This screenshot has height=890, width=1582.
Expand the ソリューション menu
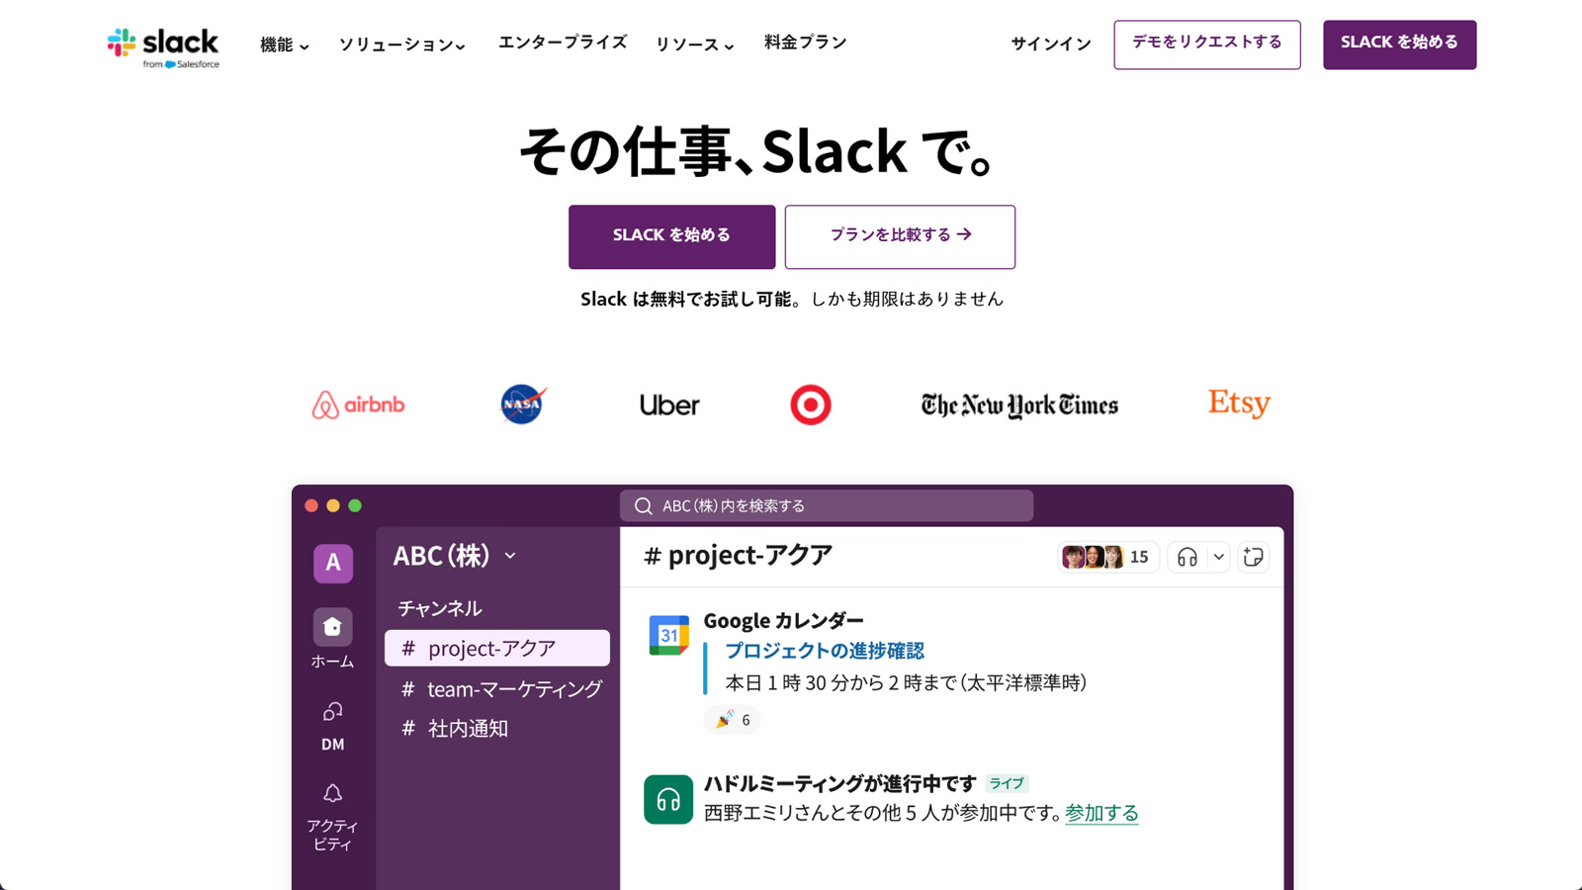point(401,44)
